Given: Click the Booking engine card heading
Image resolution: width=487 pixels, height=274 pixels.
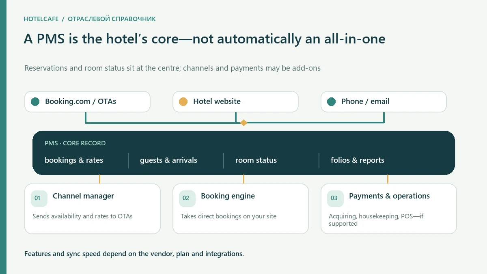Looking at the screenshot, I should [228, 196].
